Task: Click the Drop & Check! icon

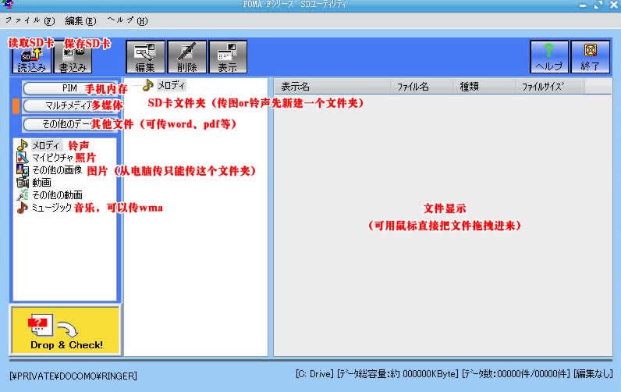Action: coord(66,328)
